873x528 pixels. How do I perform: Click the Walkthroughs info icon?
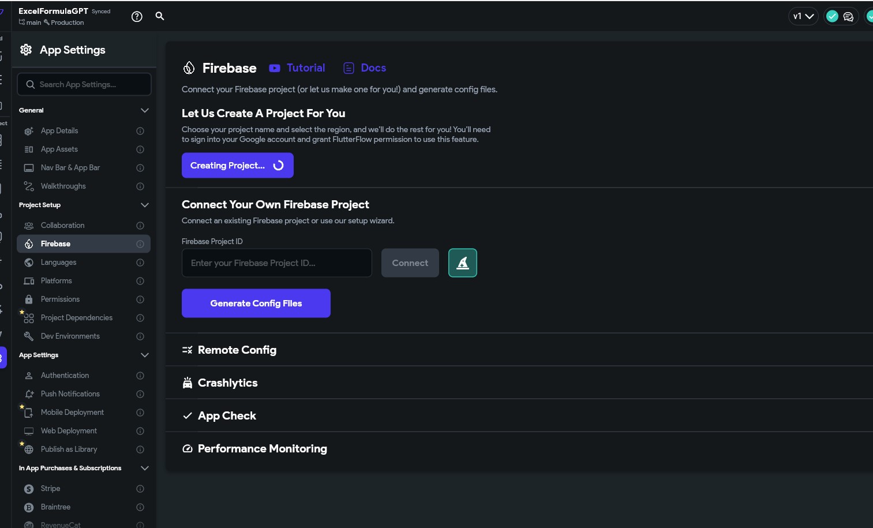[140, 186]
